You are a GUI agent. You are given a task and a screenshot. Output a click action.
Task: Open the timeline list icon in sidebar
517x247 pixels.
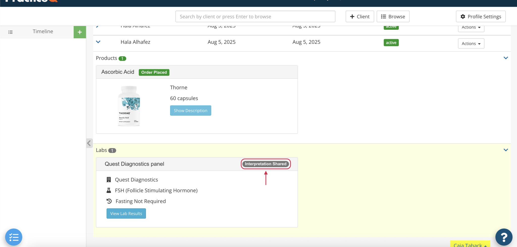click(10, 32)
